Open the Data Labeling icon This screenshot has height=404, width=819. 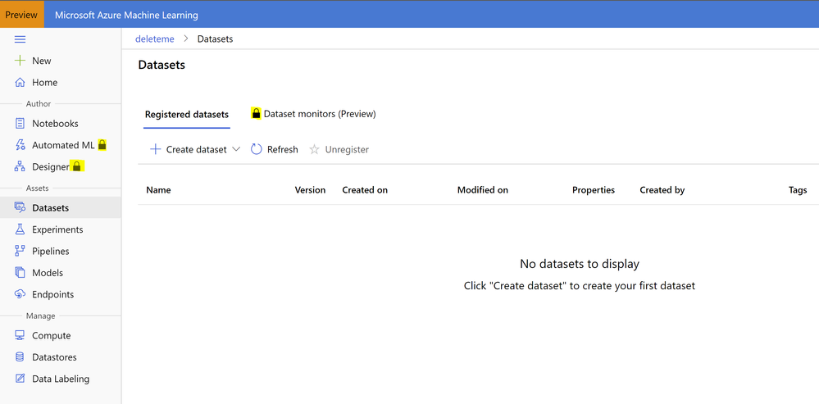(x=20, y=379)
